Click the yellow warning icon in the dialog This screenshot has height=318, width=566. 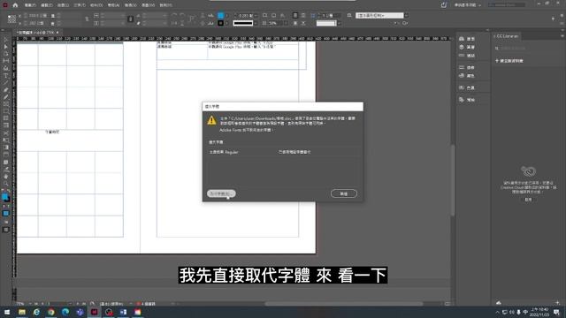click(x=211, y=120)
